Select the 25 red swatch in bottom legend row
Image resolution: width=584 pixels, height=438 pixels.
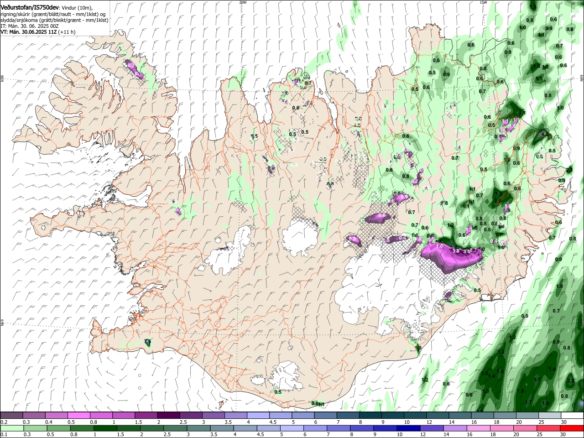549,428
